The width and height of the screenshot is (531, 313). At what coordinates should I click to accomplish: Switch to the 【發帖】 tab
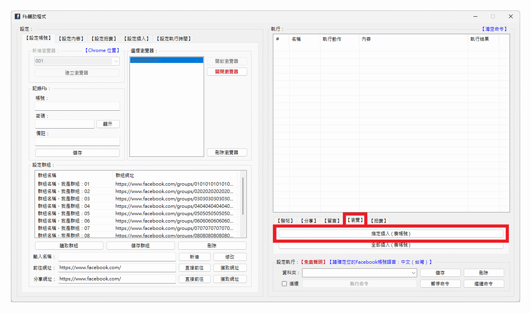[x=285, y=221]
